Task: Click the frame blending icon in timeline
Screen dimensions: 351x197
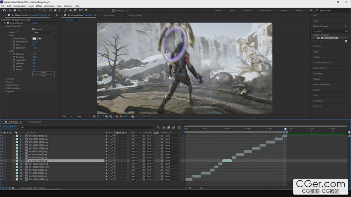Action: tap(169, 127)
